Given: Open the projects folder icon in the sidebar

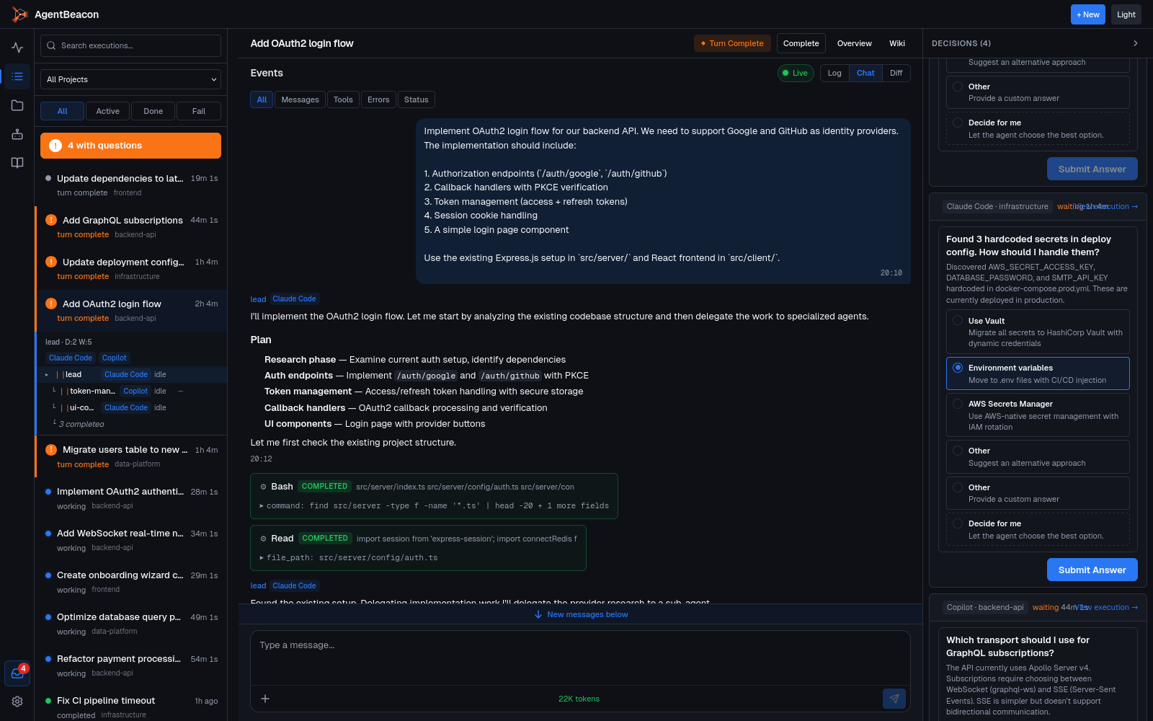Looking at the screenshot, I should pyautogui.click(x=17, y=105).
